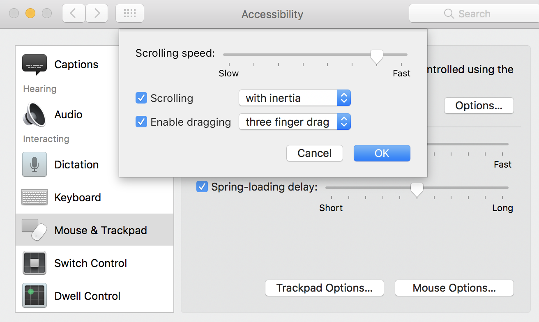Go back with the left arrow button
This screenshot has width=539, height=322.
click(x=74, y=14)
